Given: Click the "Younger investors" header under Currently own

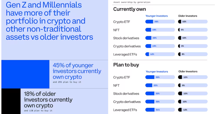Looking at the screenshot, I should point(157,16).
